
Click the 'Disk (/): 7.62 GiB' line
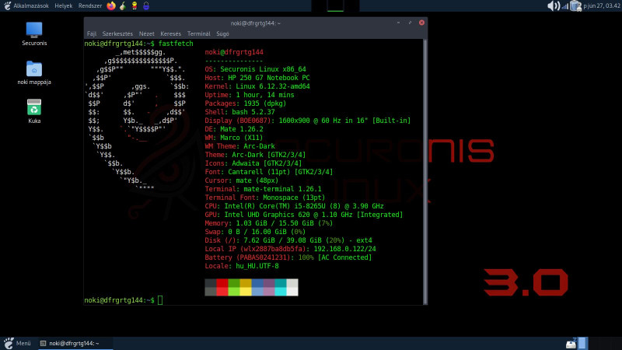(288, 240)
